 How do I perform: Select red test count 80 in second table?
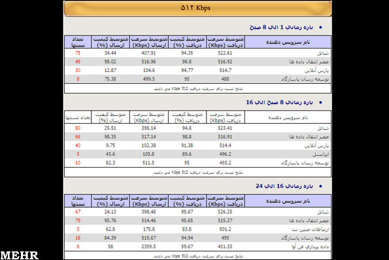(78, 128)
